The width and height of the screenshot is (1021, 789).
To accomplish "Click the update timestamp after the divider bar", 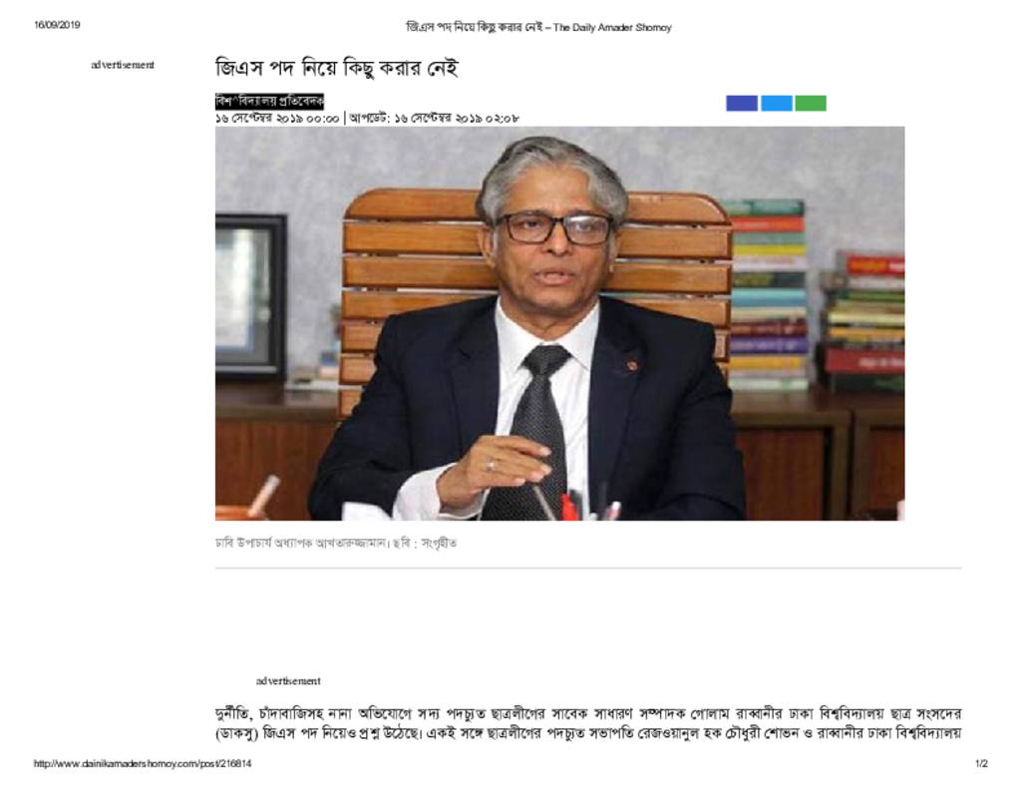I will pos(435,119).
